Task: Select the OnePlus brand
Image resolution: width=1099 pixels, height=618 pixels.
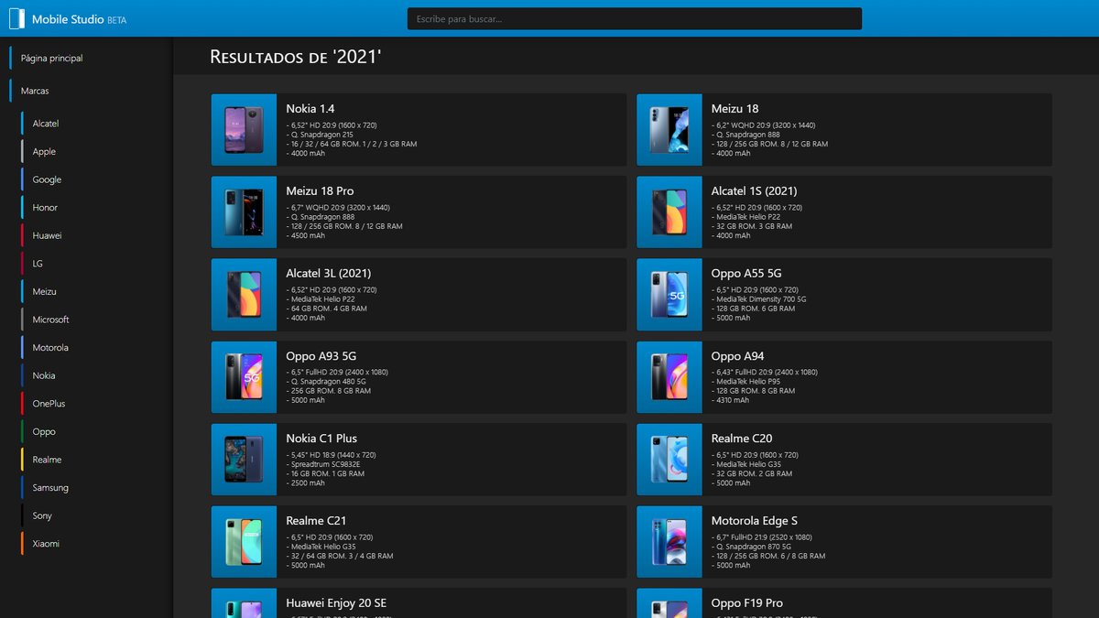Action: click(49, 404)
